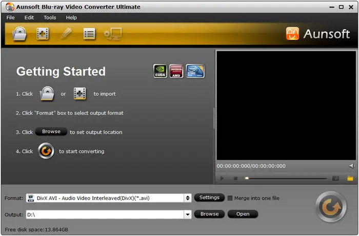Image resolution: width=359 pixels, height=236 pixels.
Task: Click the Settings button
Action: point(209,198)
